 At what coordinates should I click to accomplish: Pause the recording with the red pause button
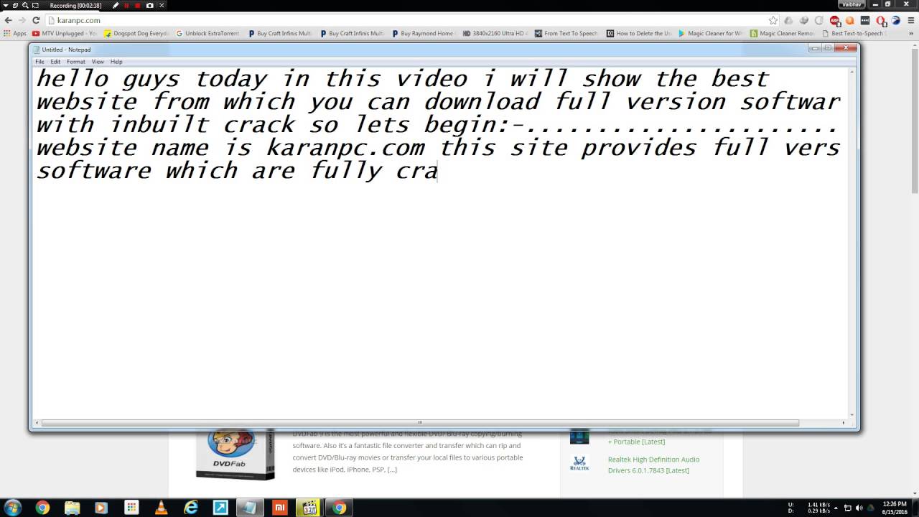[x=127, y=5]
